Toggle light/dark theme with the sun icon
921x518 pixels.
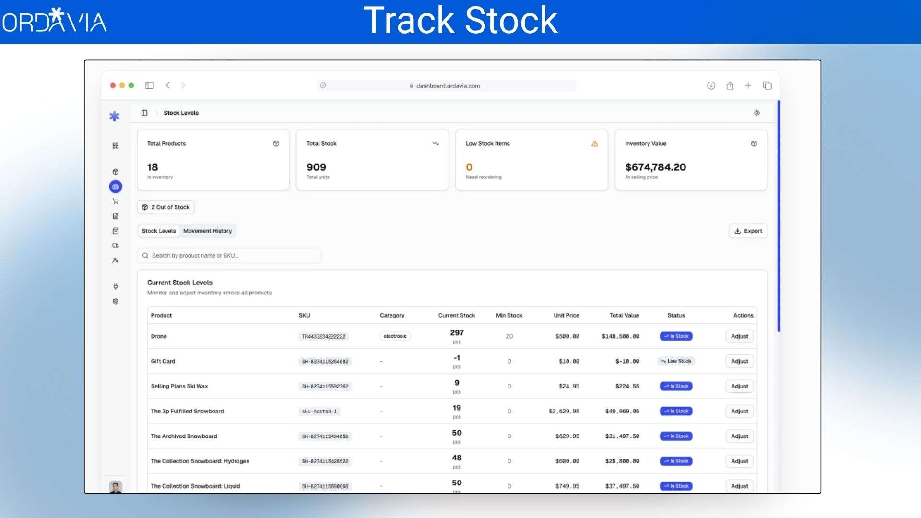[757, 113]
